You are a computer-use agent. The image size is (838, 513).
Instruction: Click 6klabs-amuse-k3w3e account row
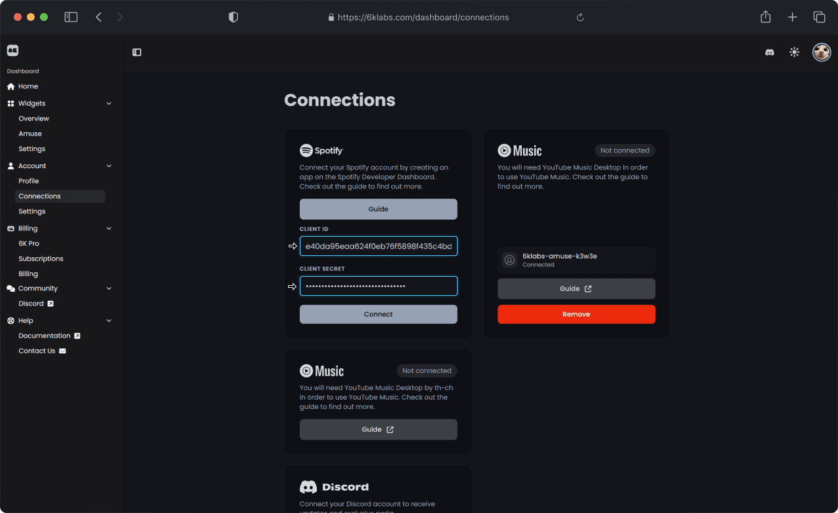pos(576,260)
